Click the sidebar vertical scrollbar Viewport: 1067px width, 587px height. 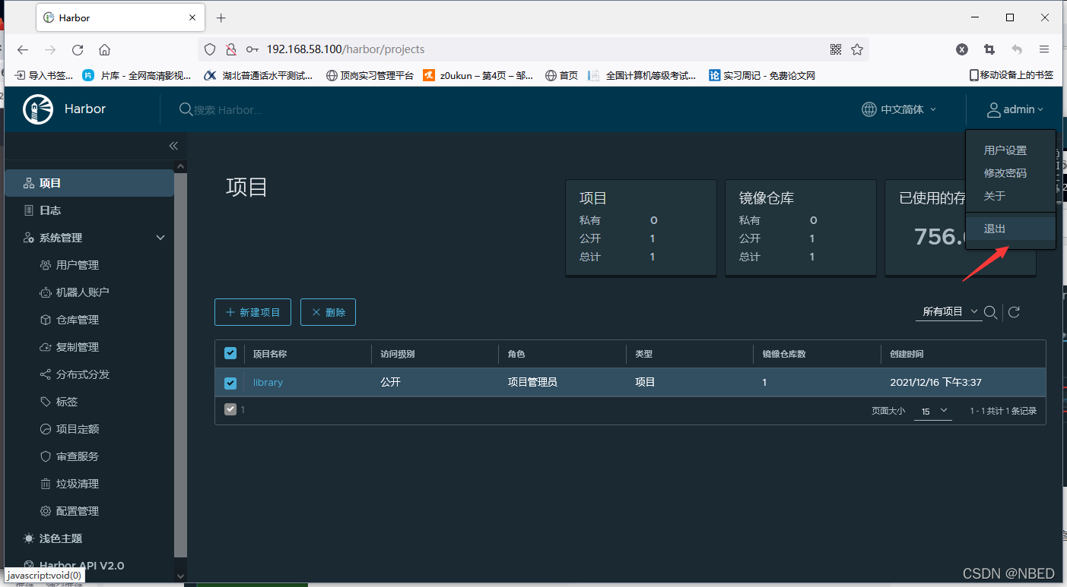coord(180,365)
